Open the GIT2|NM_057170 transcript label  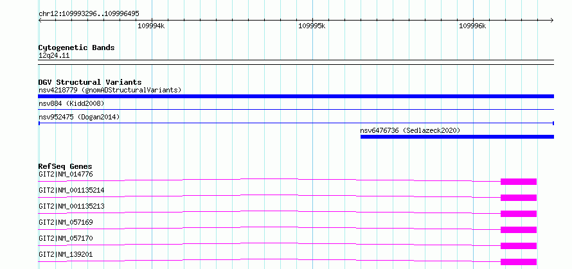point(66,238)
